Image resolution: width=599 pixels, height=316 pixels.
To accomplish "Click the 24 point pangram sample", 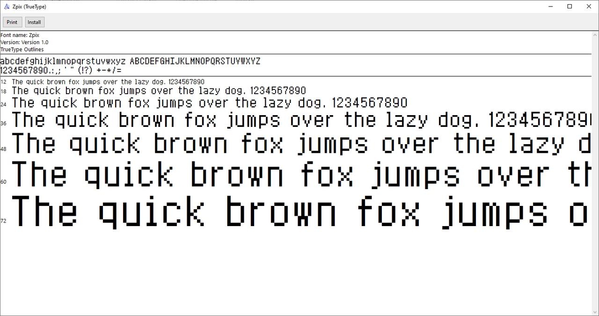I will (209, 103).
